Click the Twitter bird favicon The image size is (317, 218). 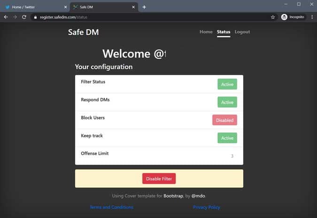point(8,7)
